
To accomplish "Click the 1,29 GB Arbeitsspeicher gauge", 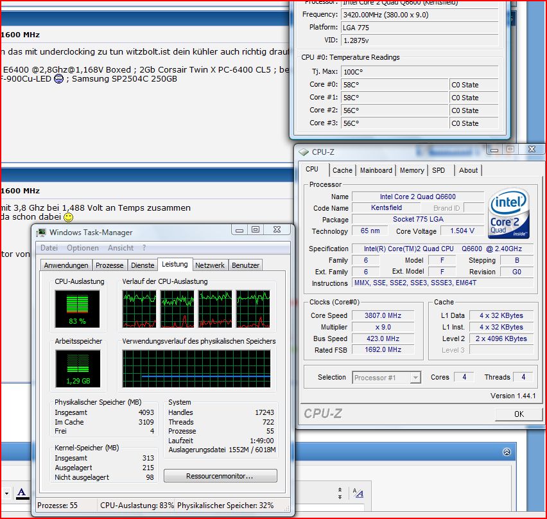I will pyautogui.click(x=78, y=369).
